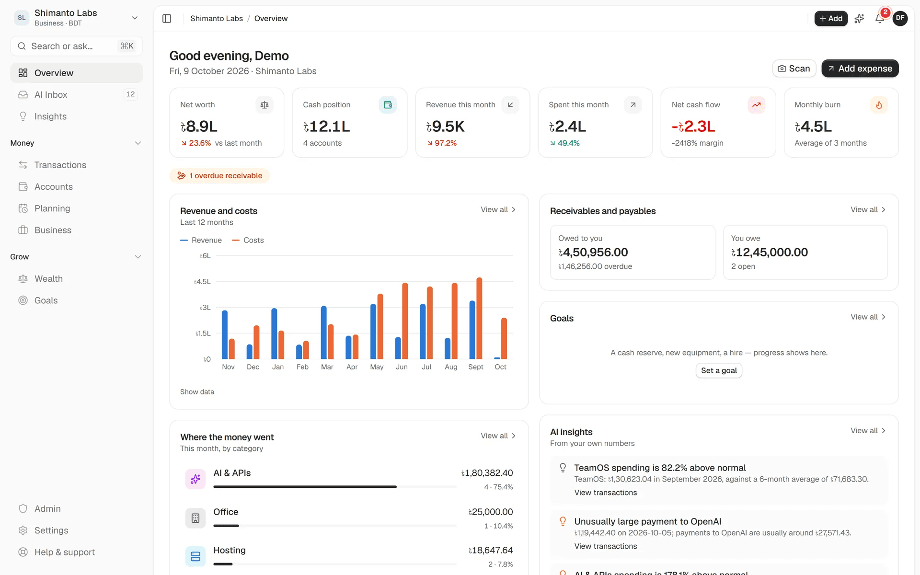This screenshot has height=575, width=920.
Task: Toggle the sidebar panel icon
Action: coord(167,19)
